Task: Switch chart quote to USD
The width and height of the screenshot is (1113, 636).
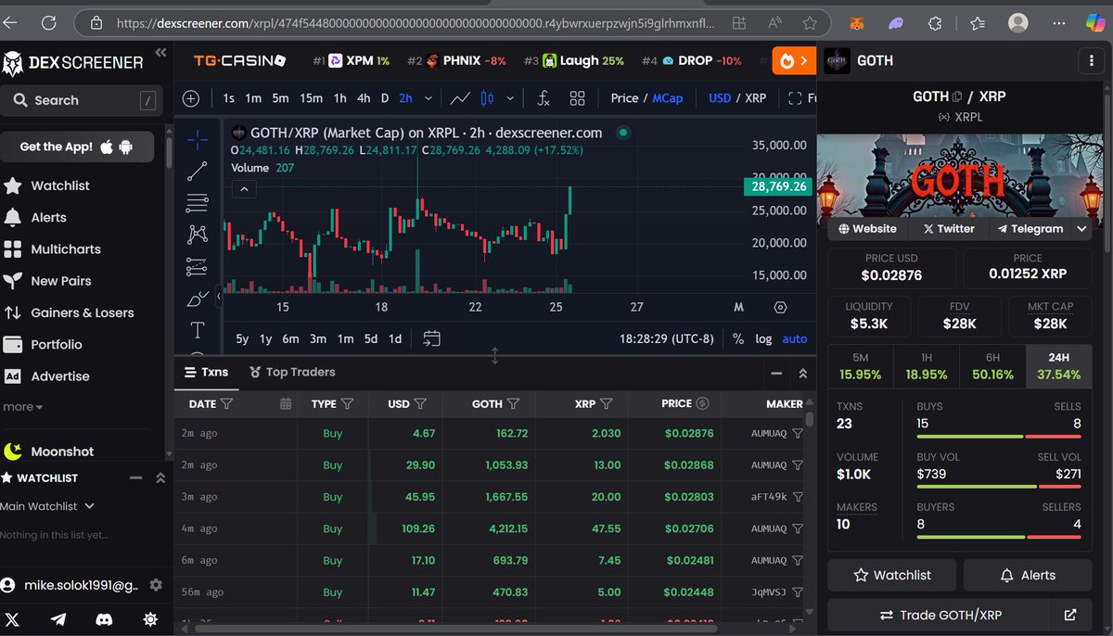Action: [x=720, y=98]
